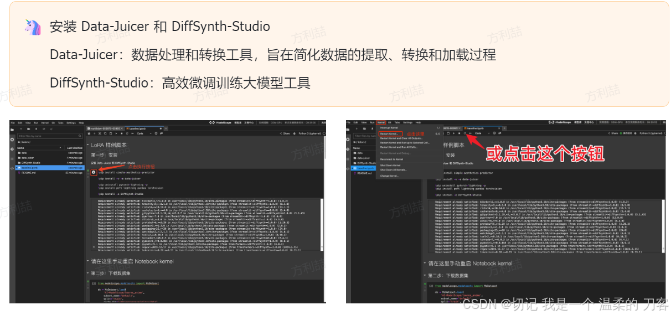Image resolution: width=671 pixels, height=315 pixels.
Task: Sort by Last Modified column in left file browser
Action: [74, 148]
